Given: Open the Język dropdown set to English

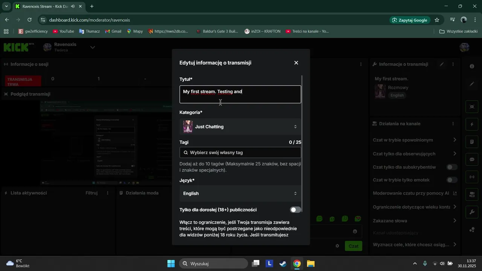Looking at the screenshot, I should [x=240, y=193].
